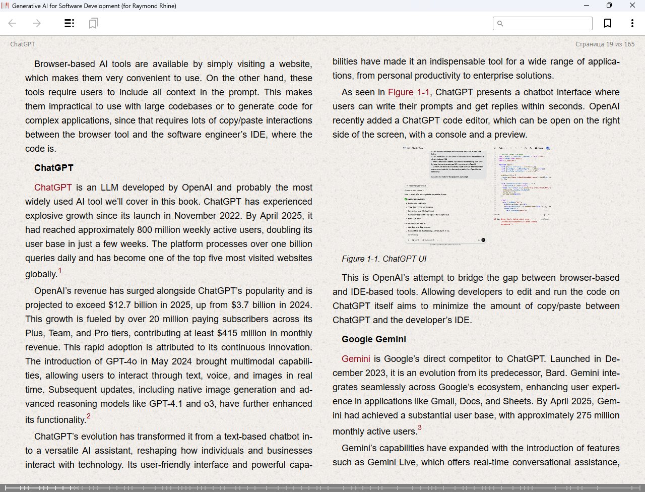Click the page 19 of 165 indicator
The width and height of the screenshot is (645, 492).
point(605,44)
